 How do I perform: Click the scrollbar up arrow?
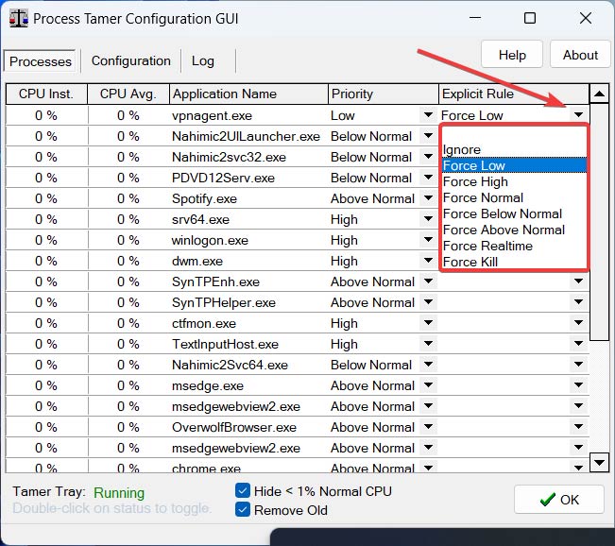coord(599,94)
